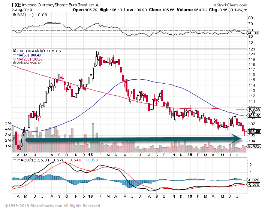The height and width of the screenshot is (210, 271).
Task: Click the Volume 954.3K header value
Action: click(x=192, y=10)
